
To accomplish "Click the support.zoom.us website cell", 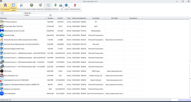I will (x=115, y=93).
